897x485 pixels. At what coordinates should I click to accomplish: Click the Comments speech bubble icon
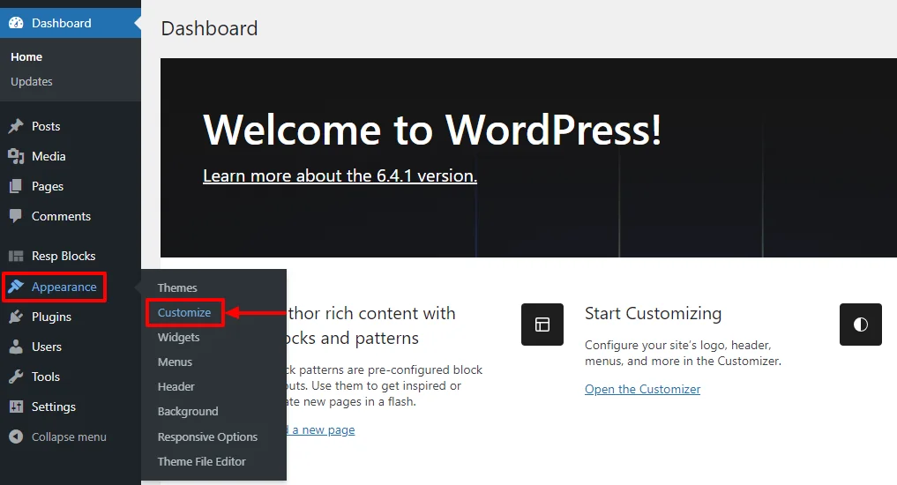point(16,216)
